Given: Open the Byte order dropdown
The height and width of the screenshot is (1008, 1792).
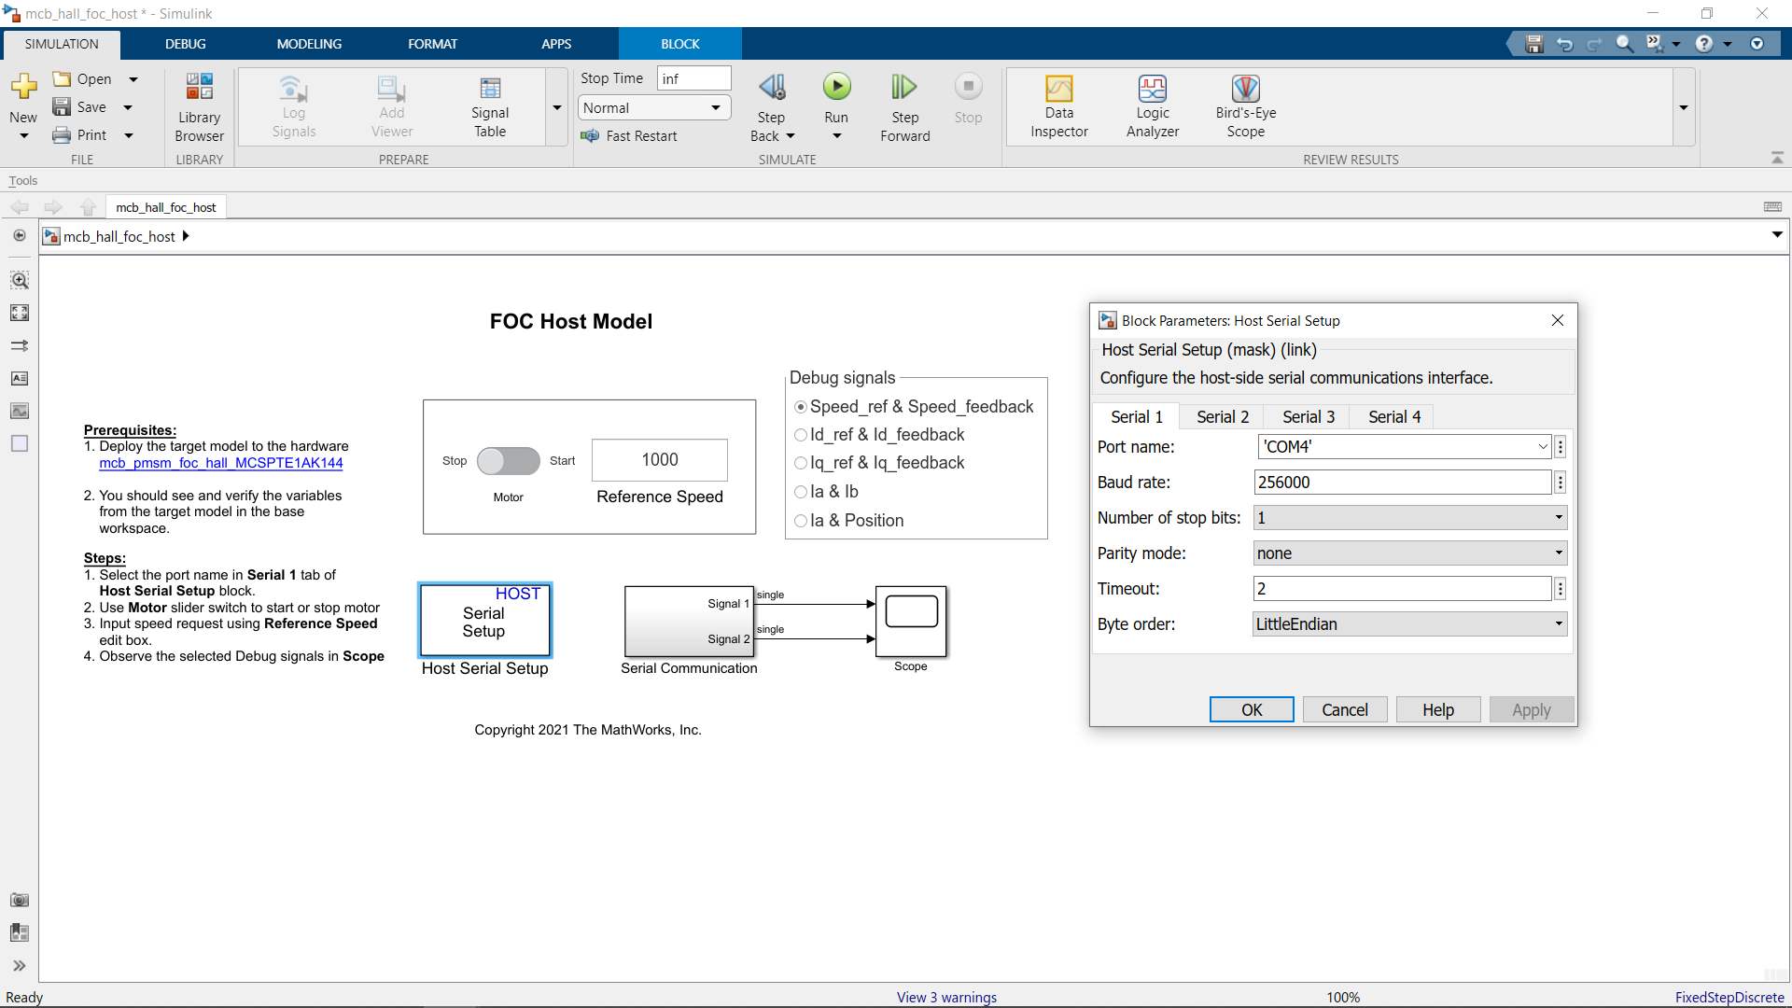Looking at the screenshot, I should point(1556,623).
